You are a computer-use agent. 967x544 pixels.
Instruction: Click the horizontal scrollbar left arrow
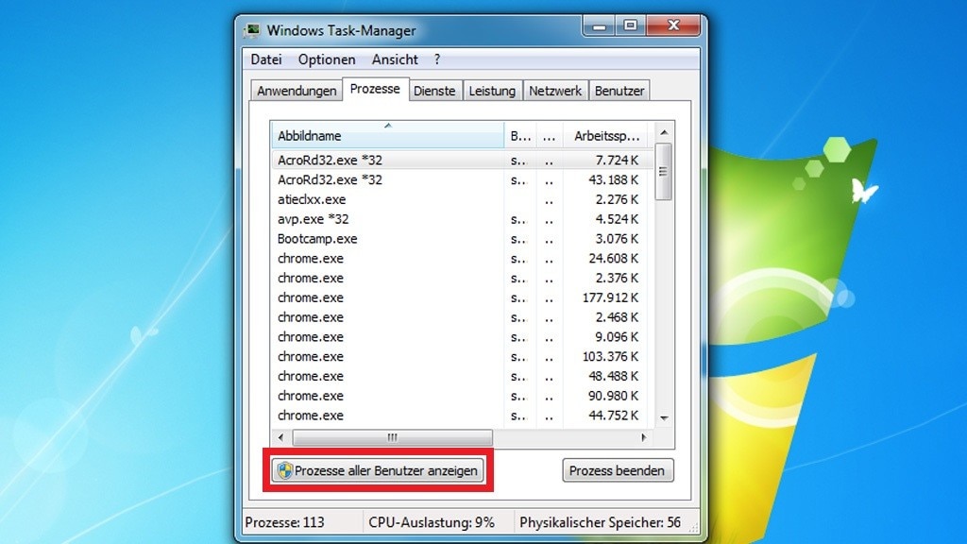(280, 437)
